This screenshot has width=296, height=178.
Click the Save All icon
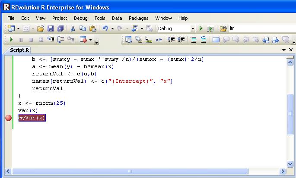(60, 28)
